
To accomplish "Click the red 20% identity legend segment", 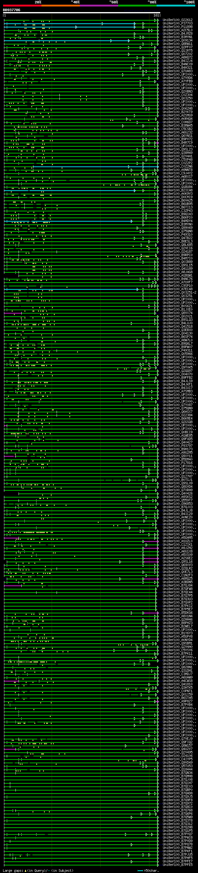I will (x=22, y=6).
